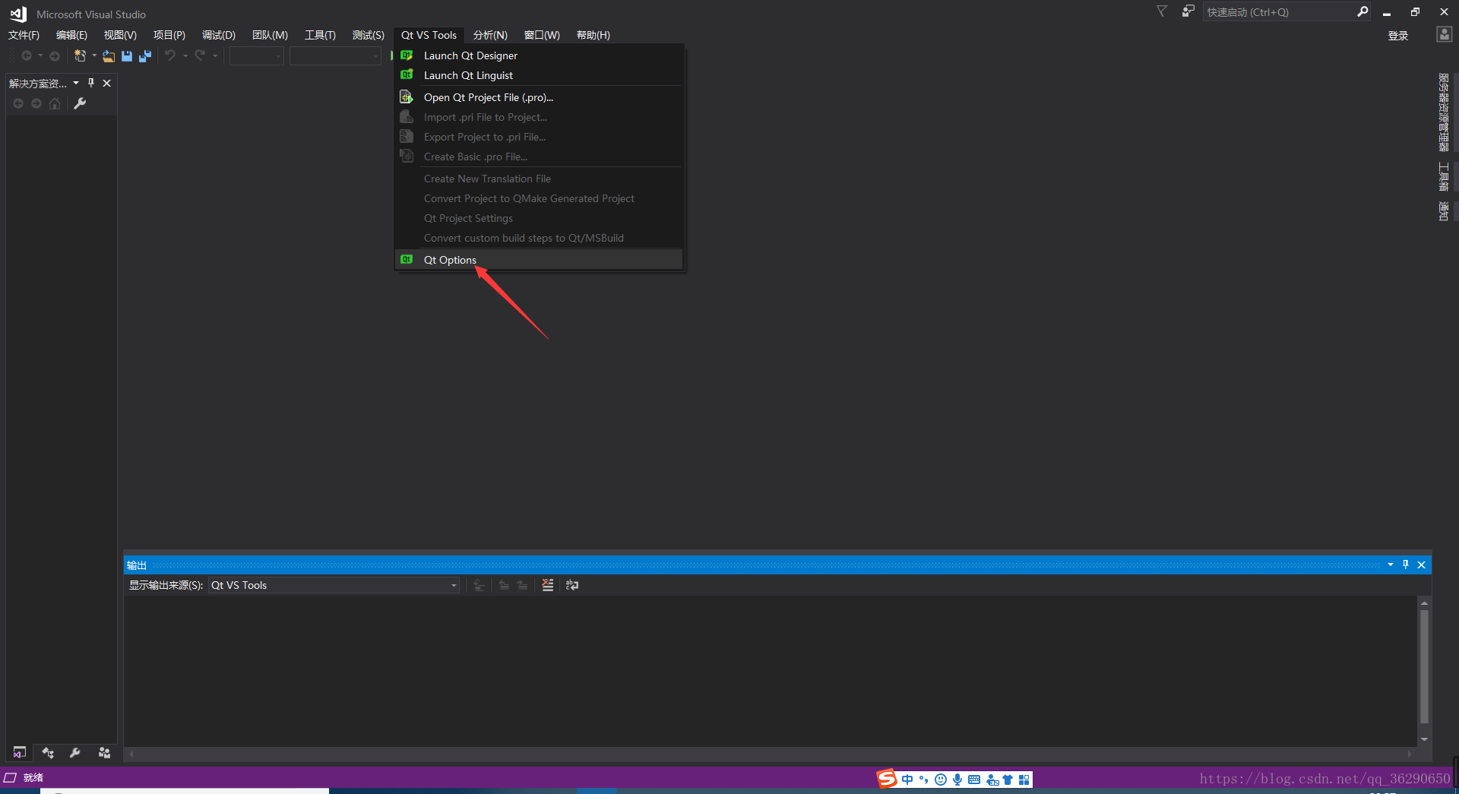1459x794 pixels.
Task: Switch to Team Explorer bottom tab
Action: click(x=104, y=752)
